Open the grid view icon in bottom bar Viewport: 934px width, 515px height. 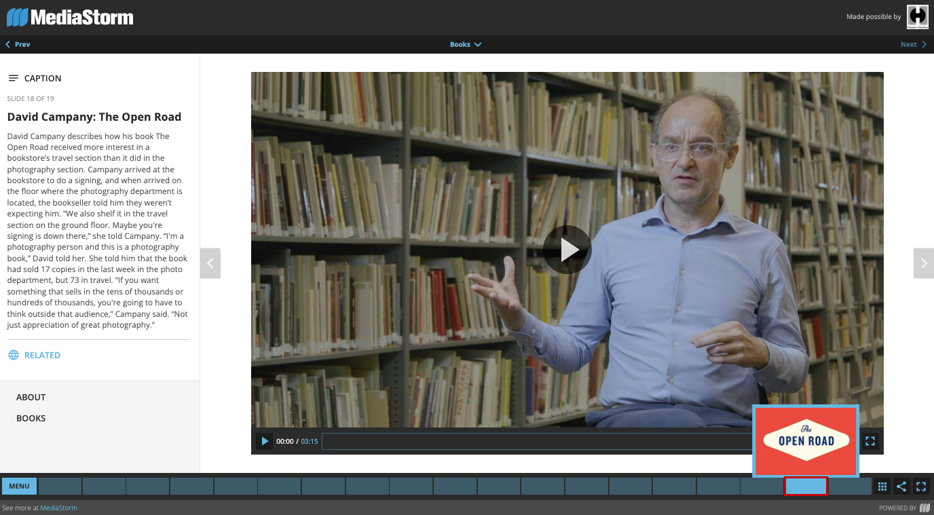click(882, 487)
